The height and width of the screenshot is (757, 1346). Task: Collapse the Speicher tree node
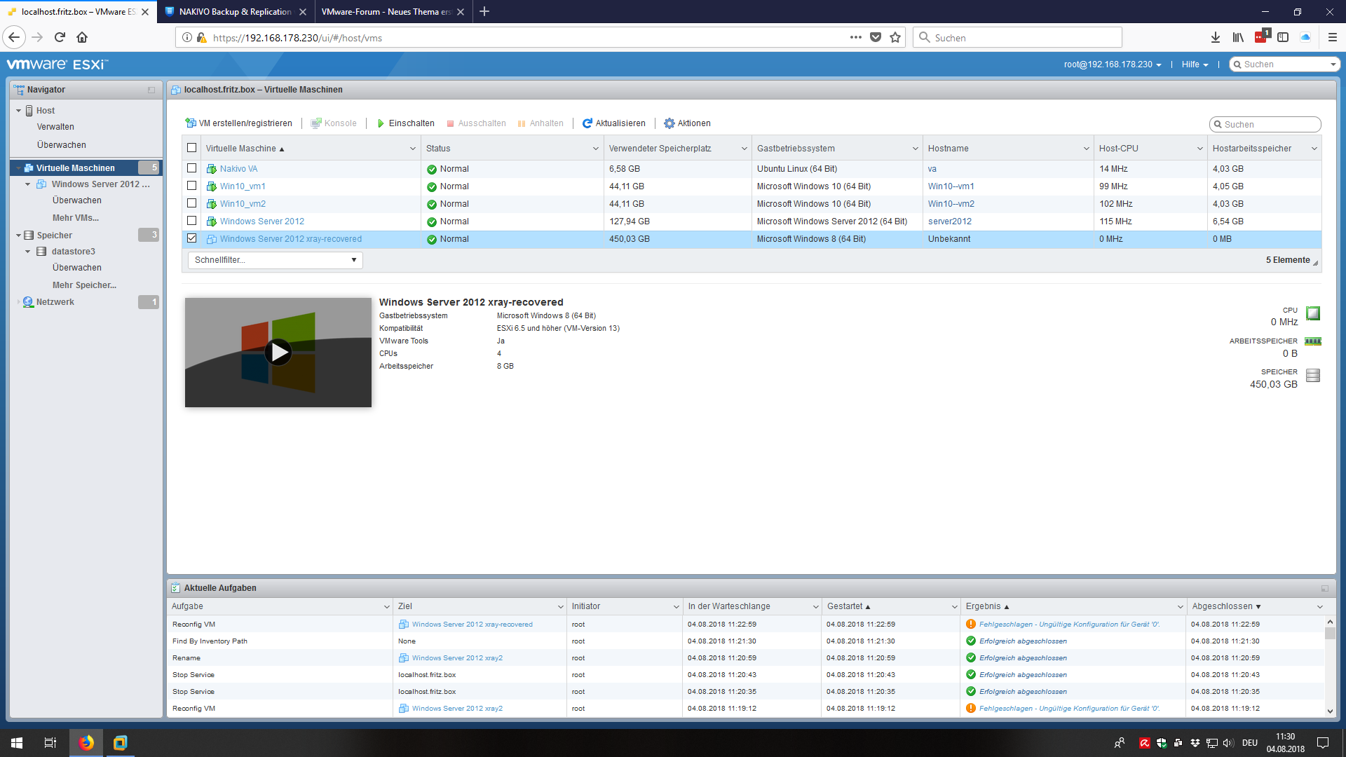[19, 236]
